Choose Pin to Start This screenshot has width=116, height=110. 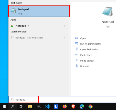(x=86, y=55)
